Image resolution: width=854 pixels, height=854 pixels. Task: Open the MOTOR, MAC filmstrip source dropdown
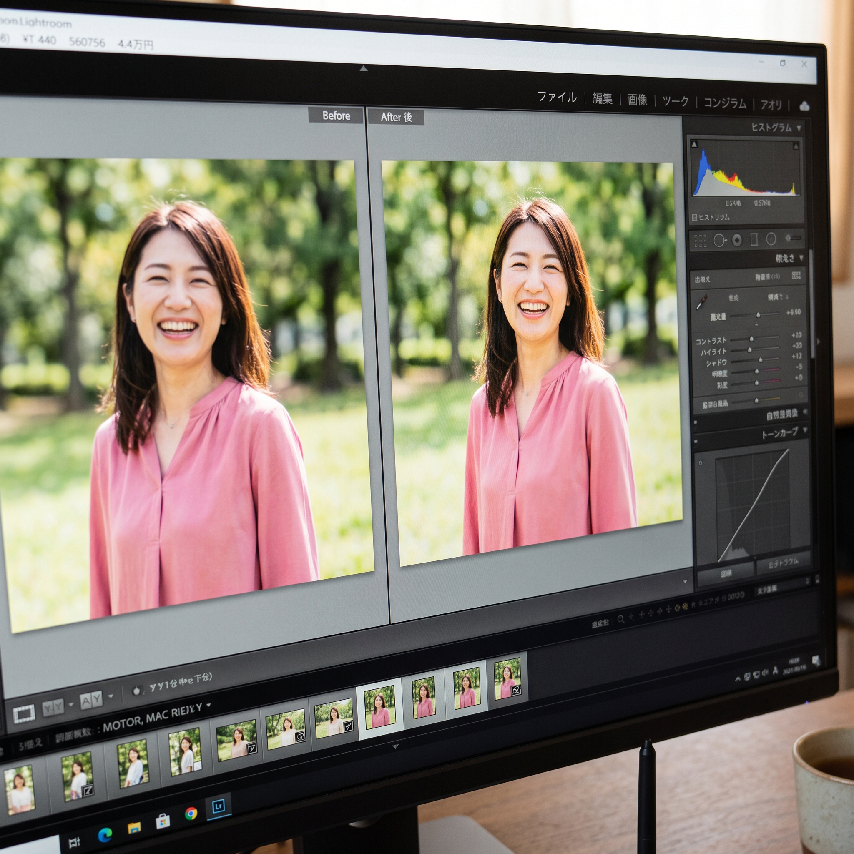208,705
